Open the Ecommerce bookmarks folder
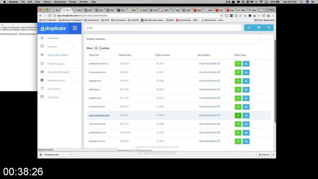The image size is (318, 179). 118,20
